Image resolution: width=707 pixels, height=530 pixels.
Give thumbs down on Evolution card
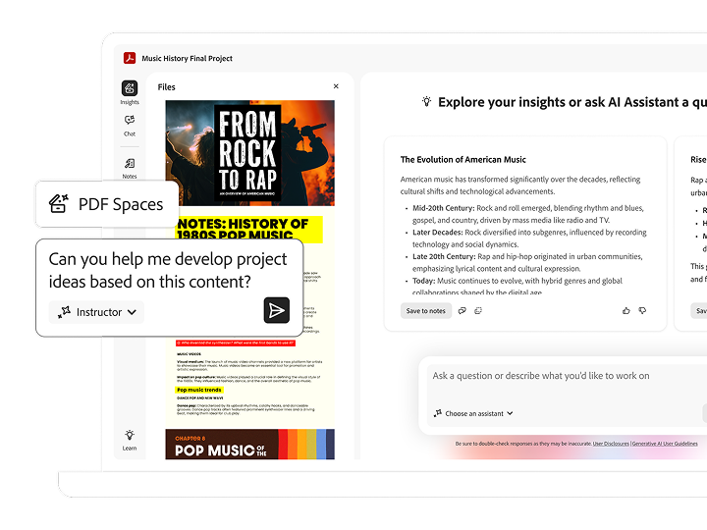642,310
